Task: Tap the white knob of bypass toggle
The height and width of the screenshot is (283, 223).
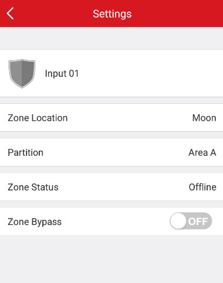Action: (178, 221)
